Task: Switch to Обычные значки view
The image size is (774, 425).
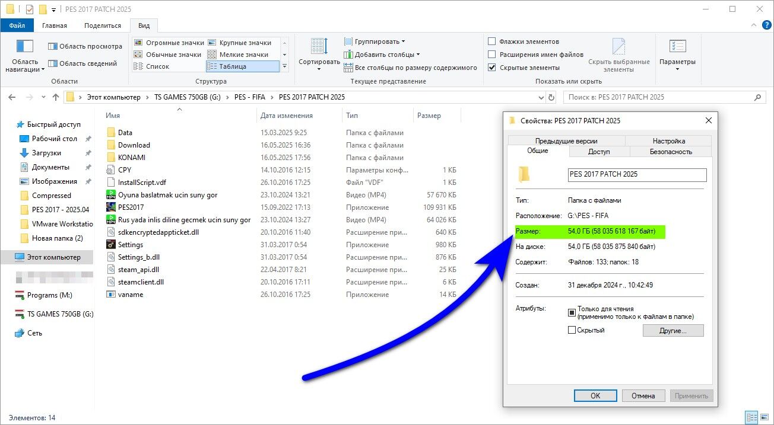Action: (168, 55)
